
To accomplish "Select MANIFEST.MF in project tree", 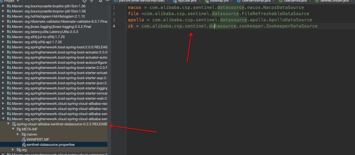I will coord(54,140).
